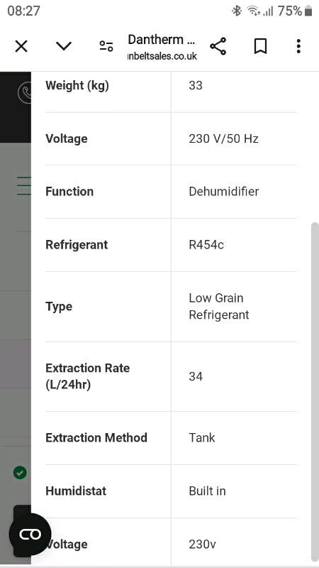Open site settings tune icon
This screenshot has width=319, height=568.
[x=106, y=46]
